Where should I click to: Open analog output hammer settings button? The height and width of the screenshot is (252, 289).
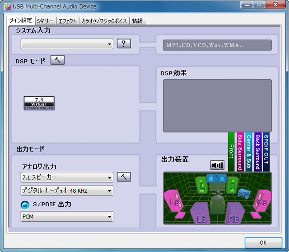[x=124, y=176]
